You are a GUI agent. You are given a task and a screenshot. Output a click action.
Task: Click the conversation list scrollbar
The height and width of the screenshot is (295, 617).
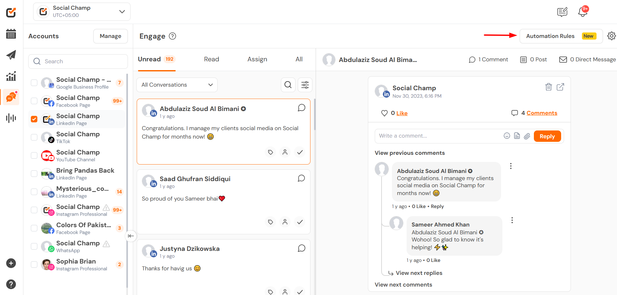pyautogui.click(x=315, y=115)
